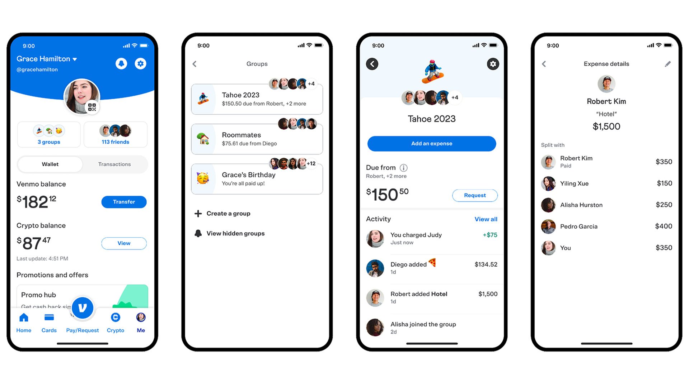The height and width of the screenshot is (387, 689).
Task: Switch to Transactions tab on wallet
Action: [113, 165]
